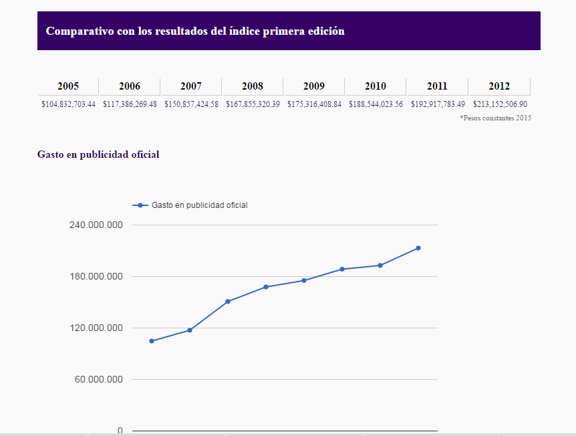The width and height of the screenshot is (576, 436).
Task: Select the 2012 year column header
Action: [x=499, y=86]
